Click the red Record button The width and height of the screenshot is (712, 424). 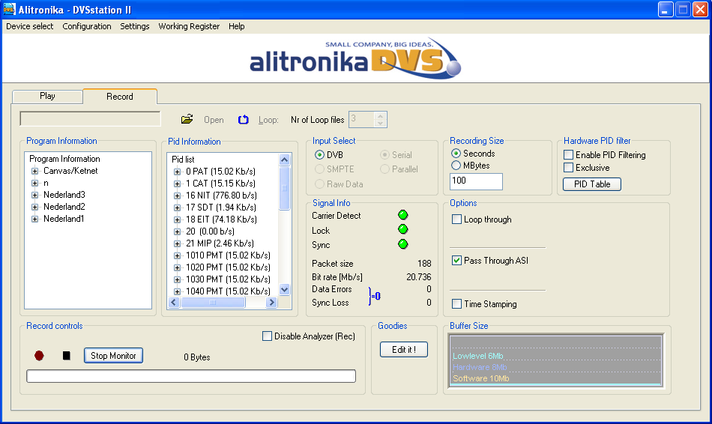coord(39,355)
